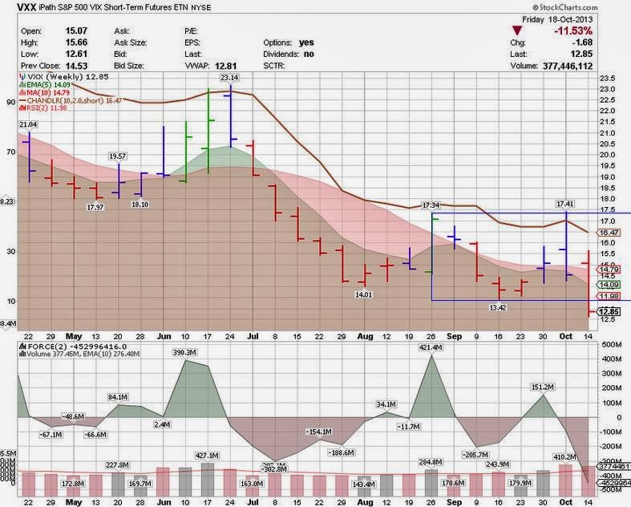
Task: Click the Open value 15.07
Action: 76,30
